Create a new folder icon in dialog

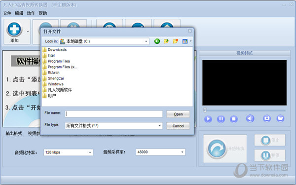175,41
